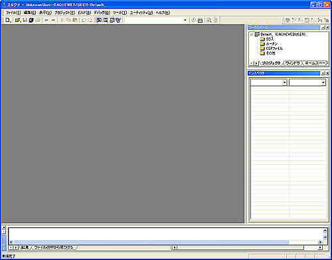332x260 pixels.
Task: Click the third icon in the right-hand class toolbar
Action: point(300,20)
